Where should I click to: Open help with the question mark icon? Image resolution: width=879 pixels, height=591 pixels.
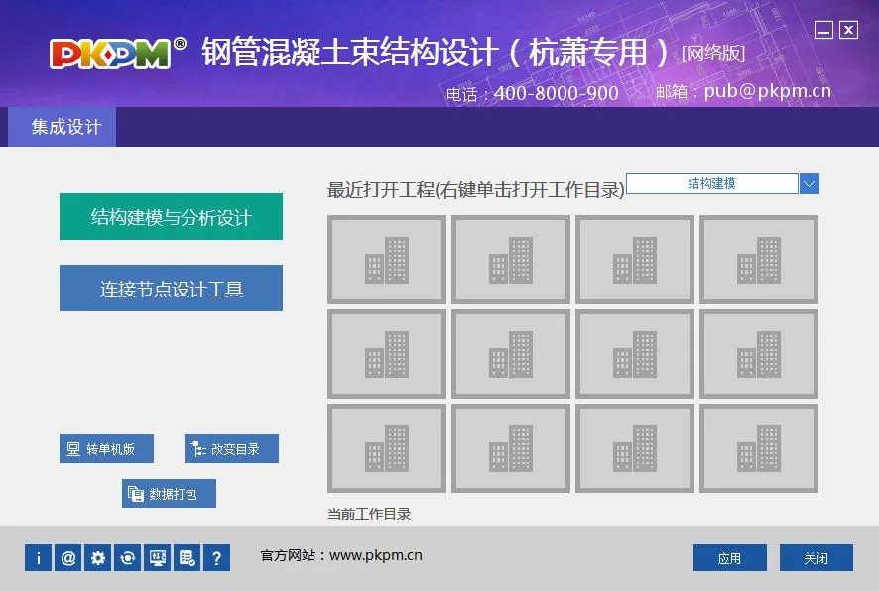[x=216, y=558]
